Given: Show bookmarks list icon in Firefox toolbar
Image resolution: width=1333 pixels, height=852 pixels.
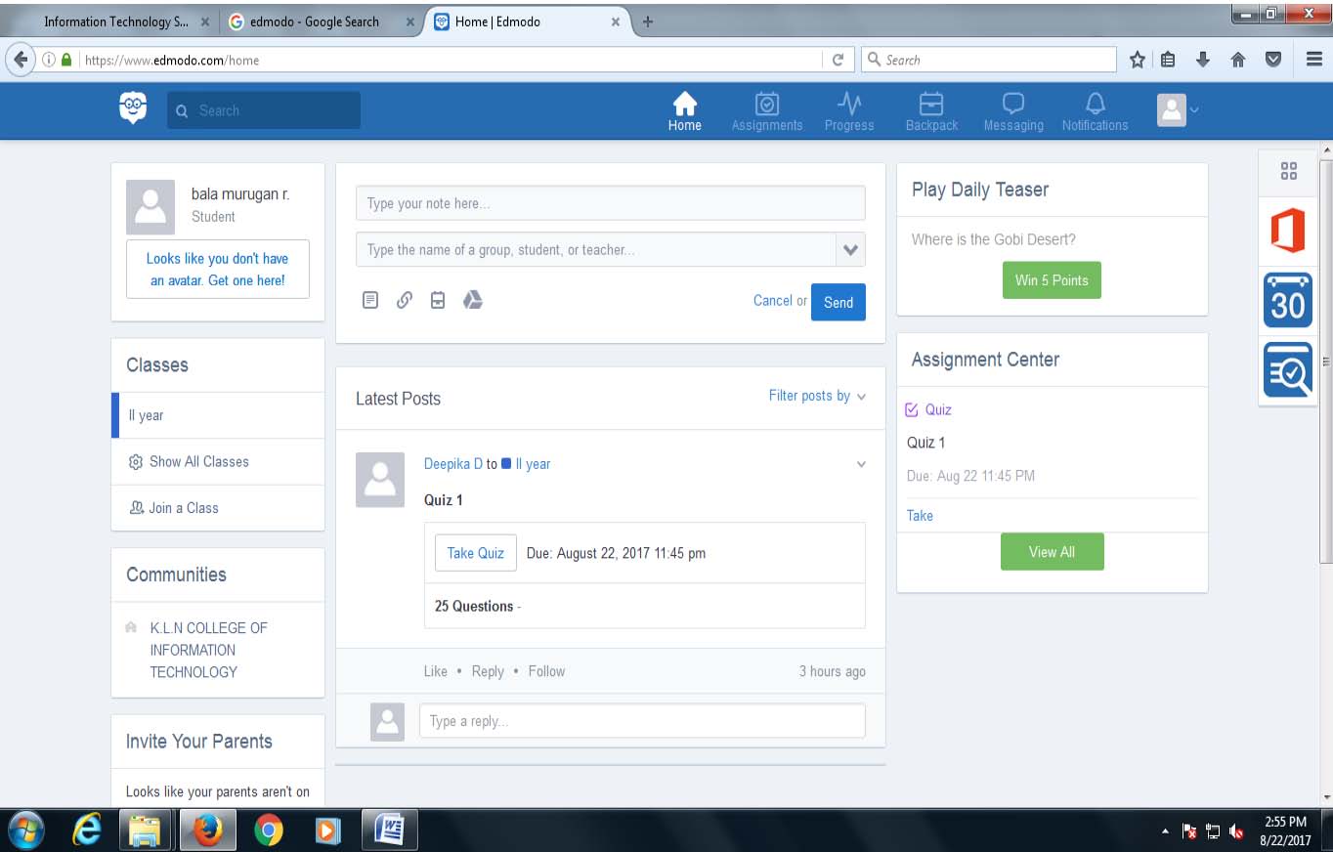Looking at the screenshot, I should pos(1168,60).
